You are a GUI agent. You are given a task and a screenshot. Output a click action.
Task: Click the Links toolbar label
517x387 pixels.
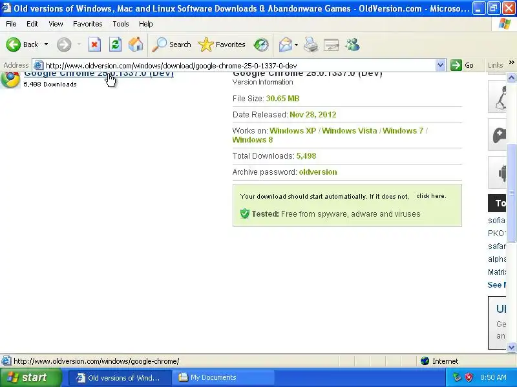coord(495,65)
